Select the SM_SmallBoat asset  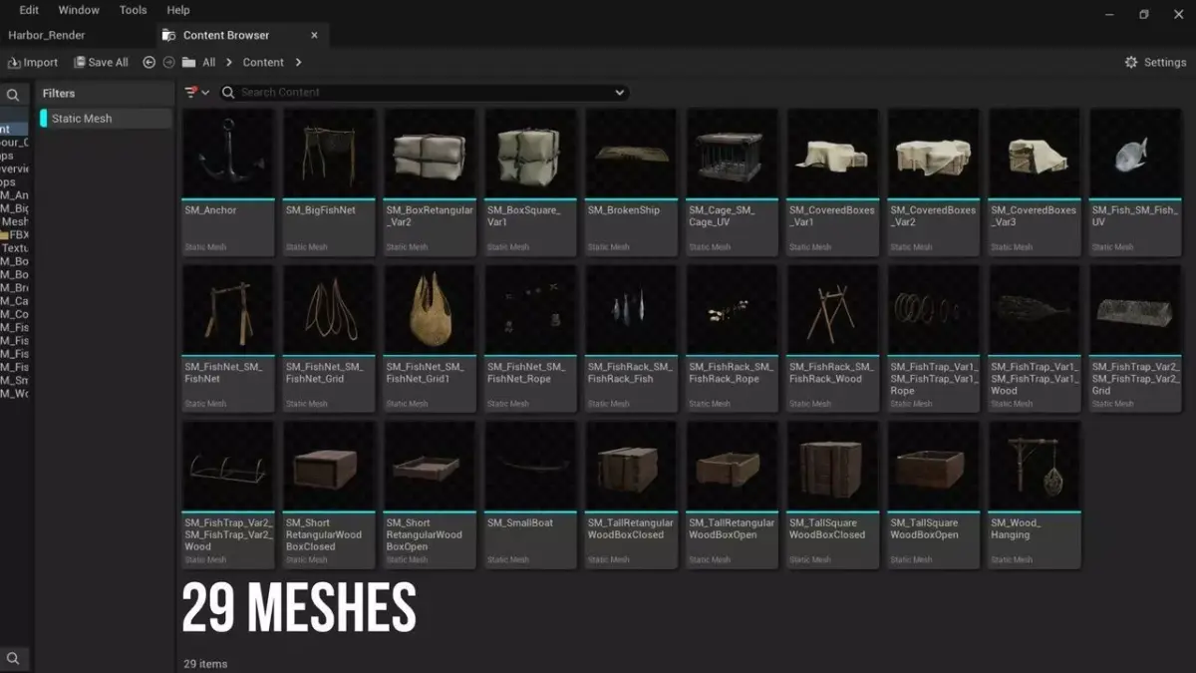tap(530, 495)
